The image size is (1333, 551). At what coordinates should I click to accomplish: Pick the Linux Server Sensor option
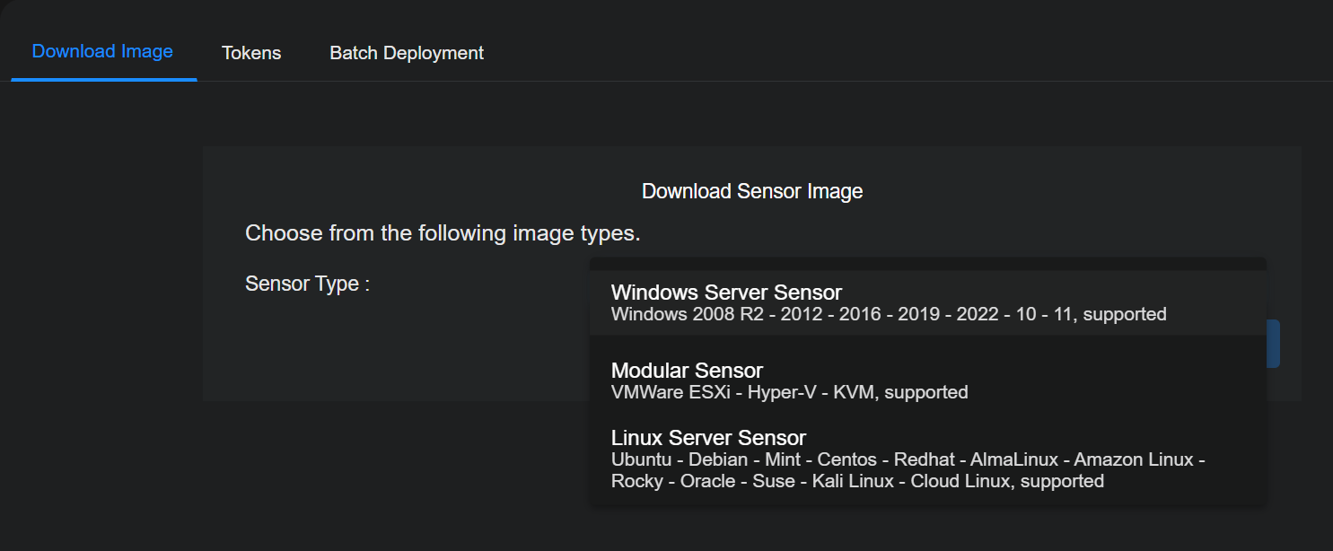[708, 438]
